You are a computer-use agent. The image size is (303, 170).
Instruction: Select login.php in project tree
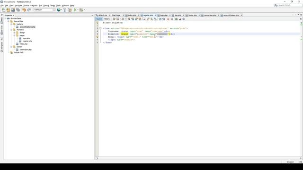pos(26,38)
